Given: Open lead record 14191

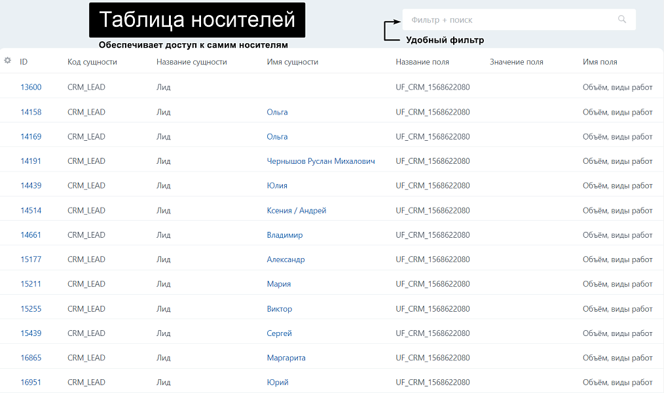Looking at the screenshot, I should (28, 160).
